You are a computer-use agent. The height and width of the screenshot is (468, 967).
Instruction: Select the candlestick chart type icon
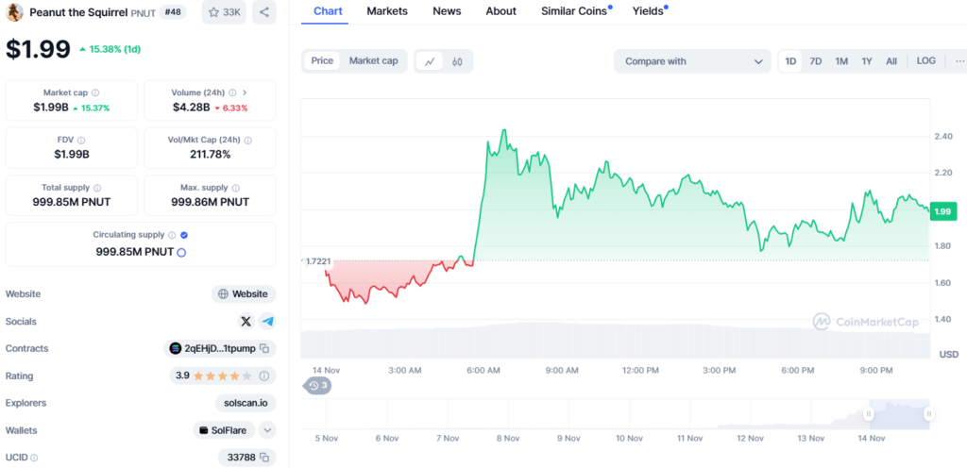[x=457, y=61]
